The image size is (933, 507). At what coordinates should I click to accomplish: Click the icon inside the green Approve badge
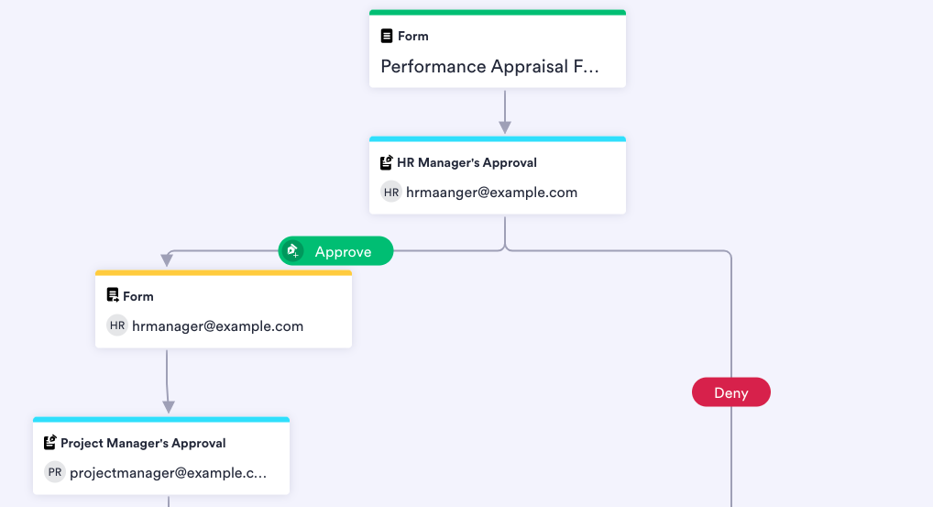[x=293, y=251]
